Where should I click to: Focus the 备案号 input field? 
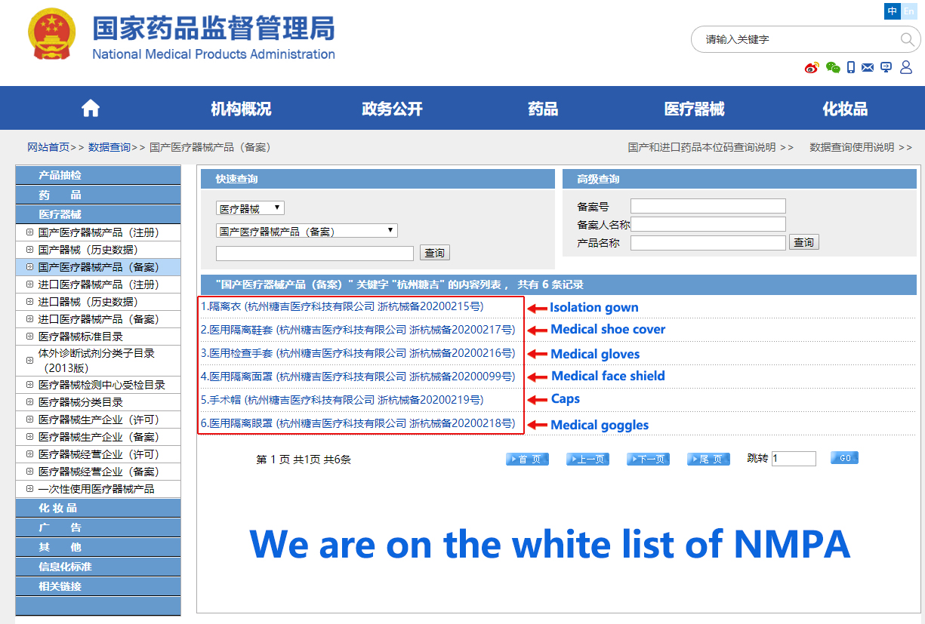coord(708,206)
